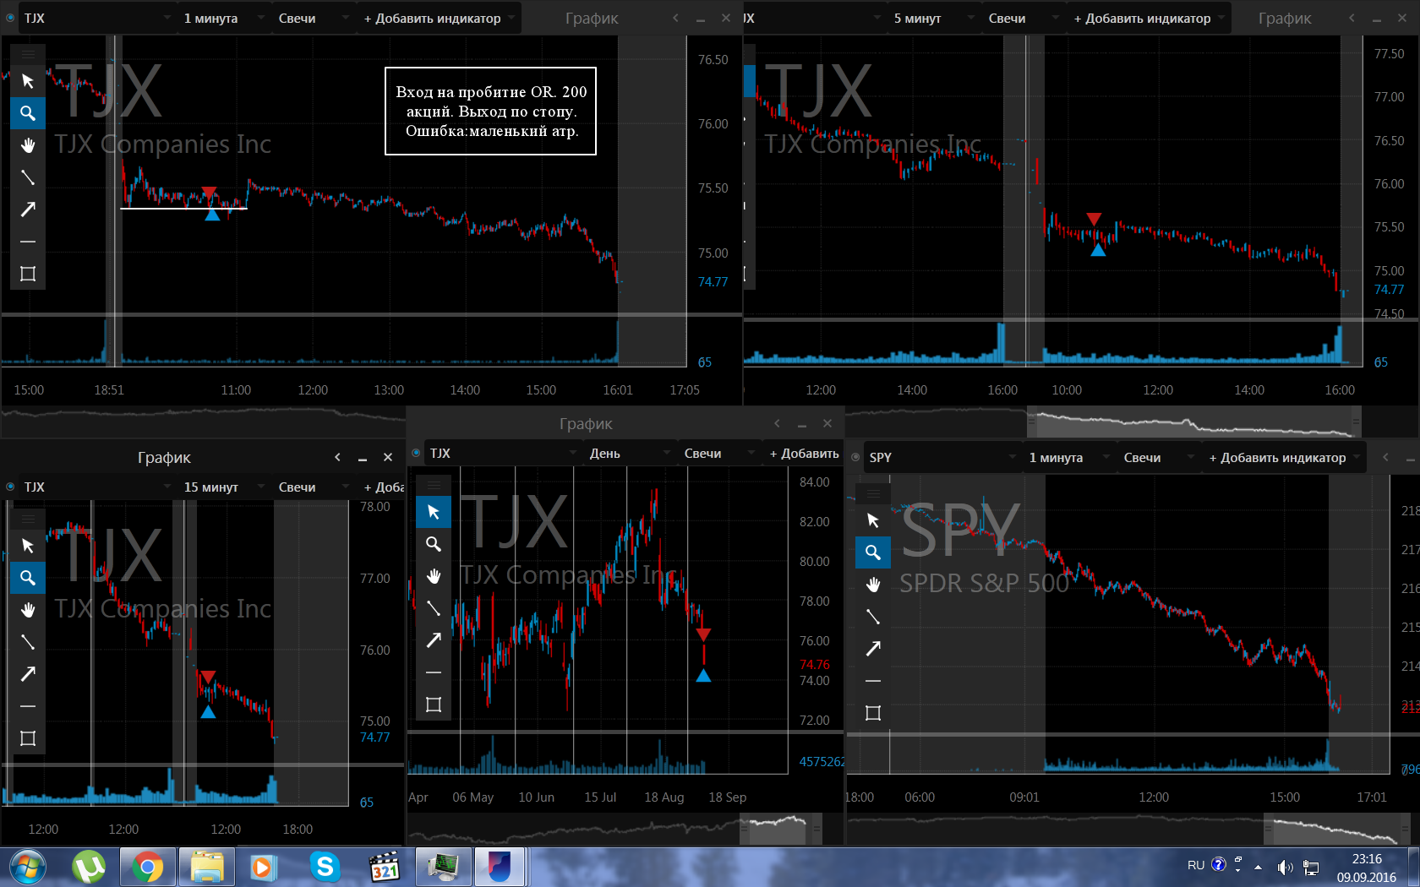Toggle the link indicator beside the SPY symbol

855,457
